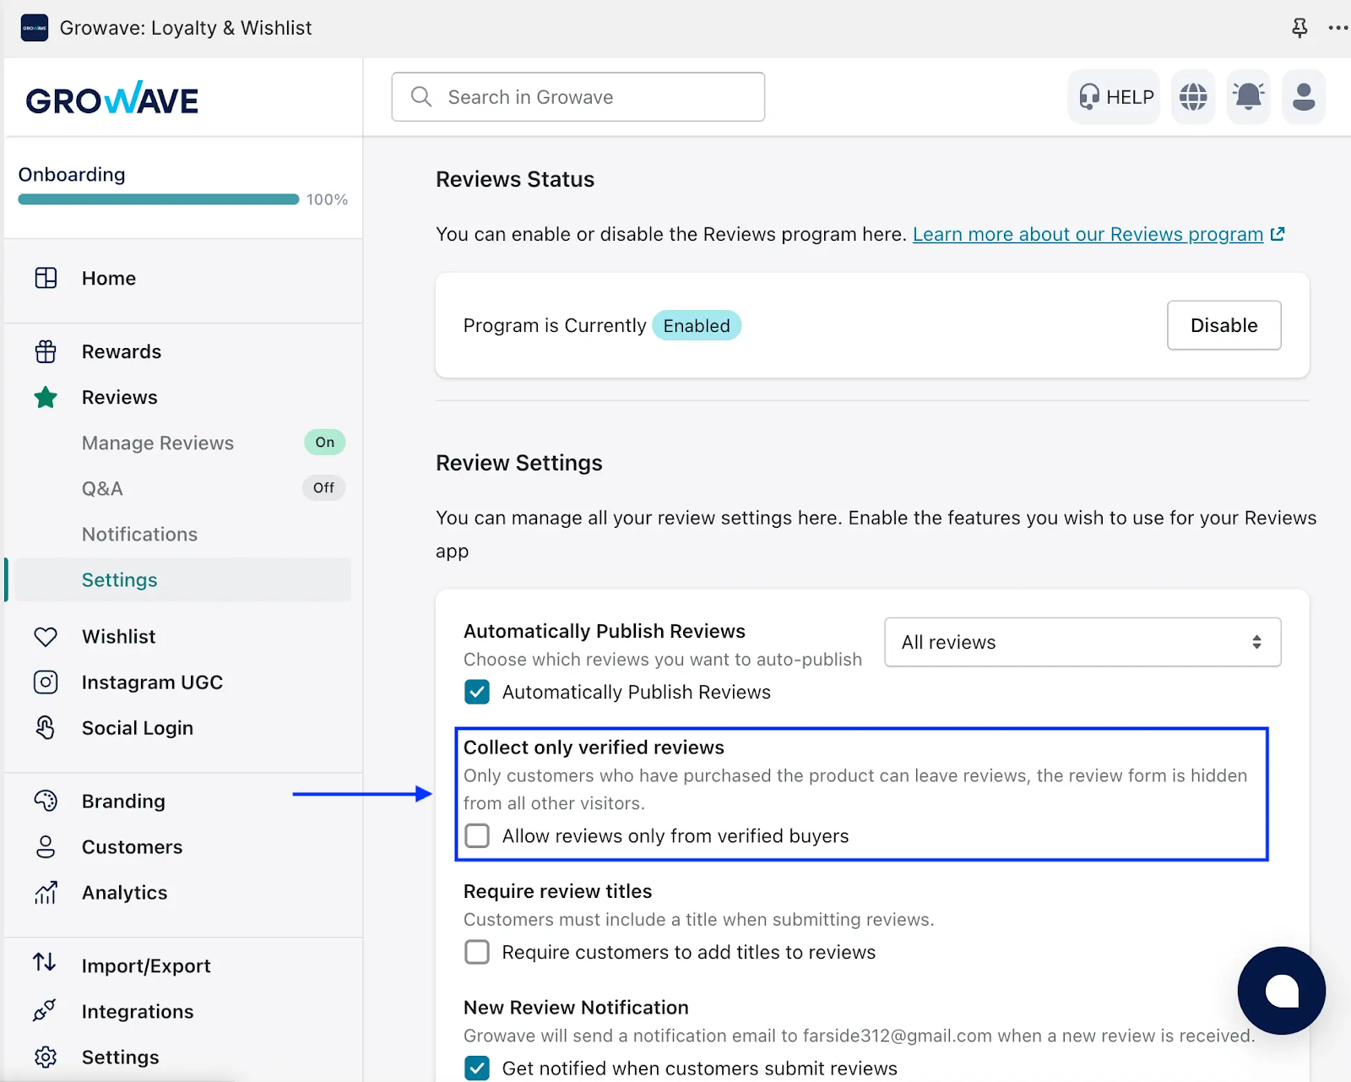Viewport: 1351px width, 1082px height.
Task: Click external-link icon beside Learn more link
Action: coord(1278,234)
